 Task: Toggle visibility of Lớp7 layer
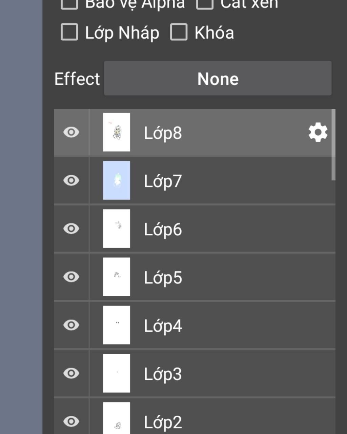coord(71,180)
